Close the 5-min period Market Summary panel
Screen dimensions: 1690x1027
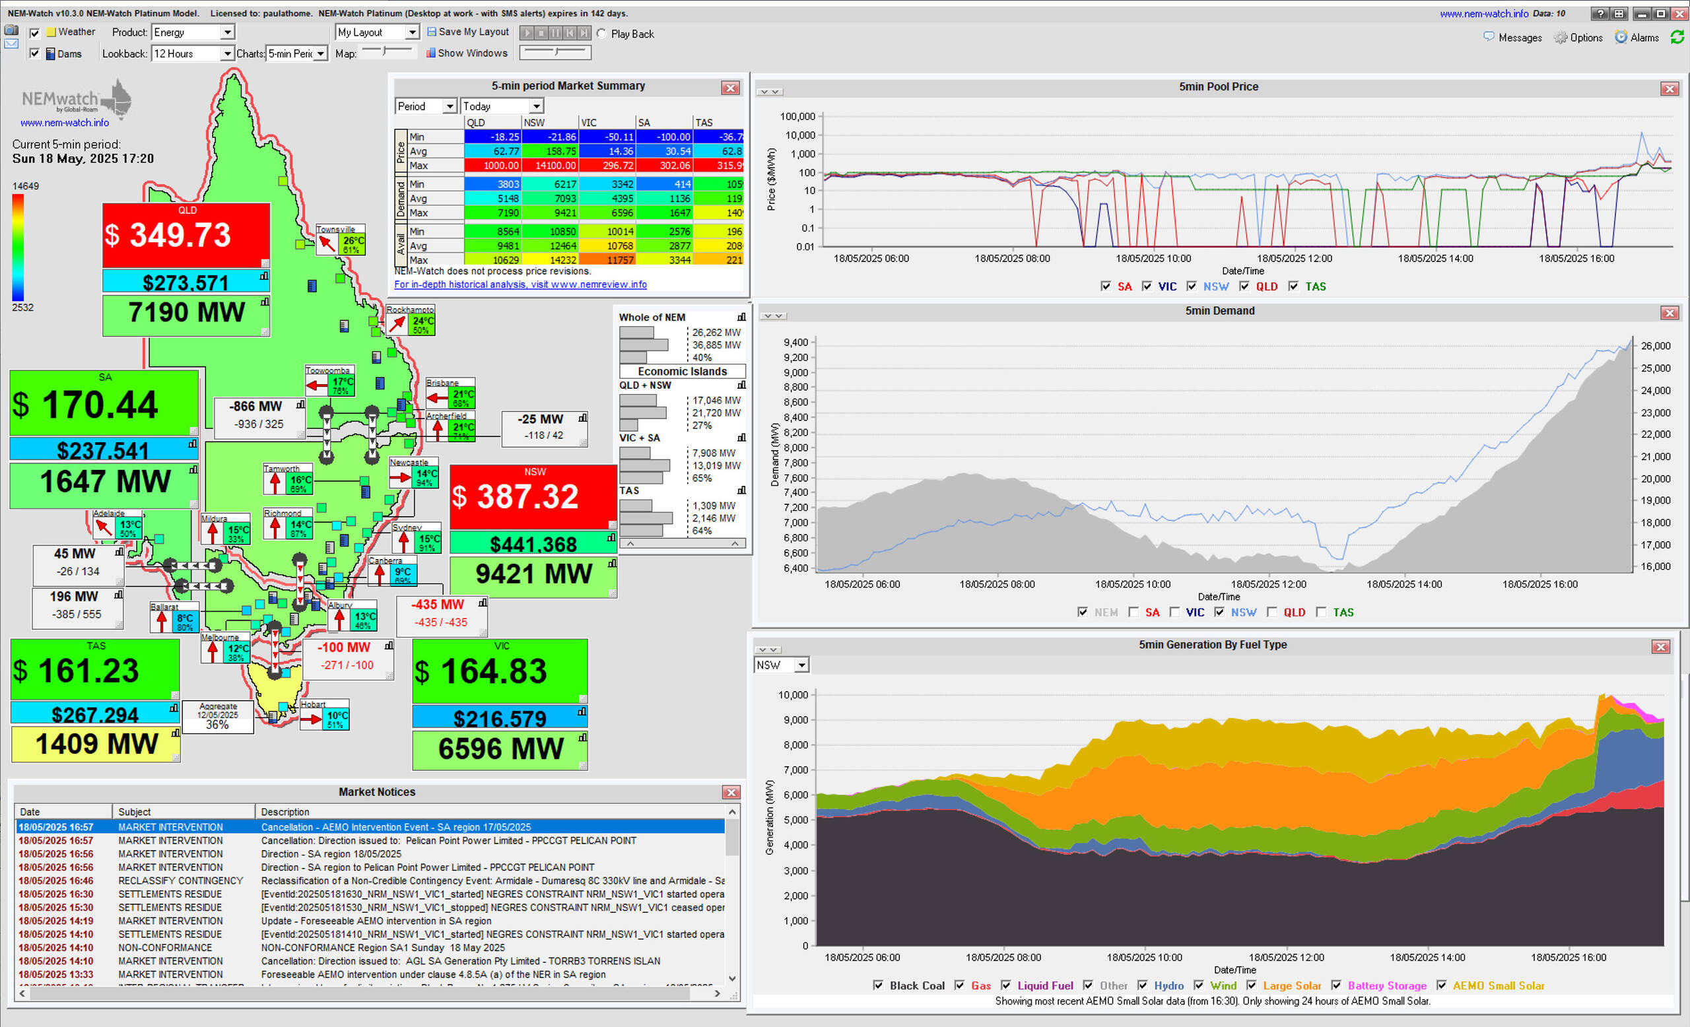click(730, 88)
